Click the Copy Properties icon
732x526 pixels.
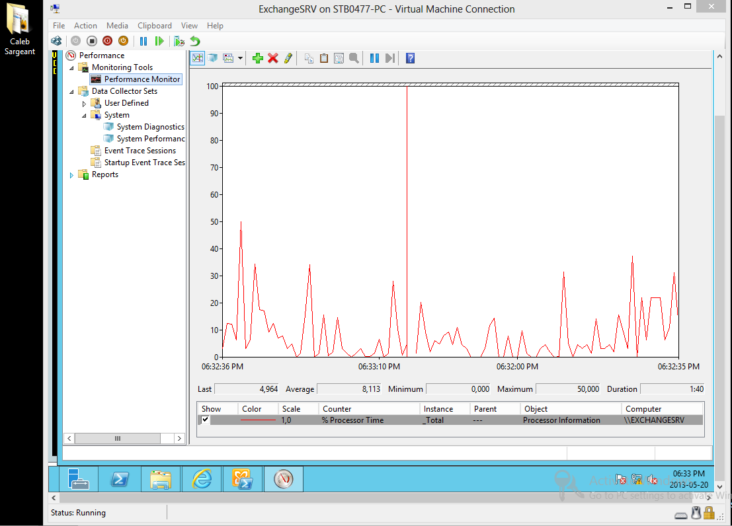(x=309, y=58)
